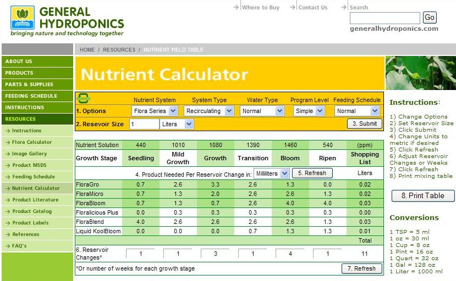The image size is (456, 281).
Task: Open the Product Labels link
Action: pos(30,223)
